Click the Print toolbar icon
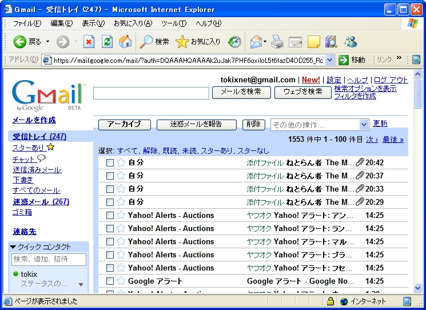The width and height of the screenshot is (426, 310). (277, 42)
